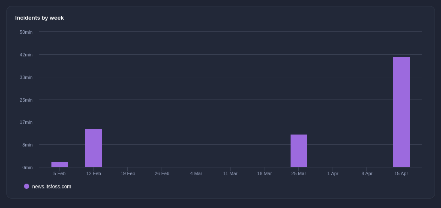Click the '15 Apr' x-axis label
The width and height of the screenshot is (441, 208).
[x=401, y=173]
